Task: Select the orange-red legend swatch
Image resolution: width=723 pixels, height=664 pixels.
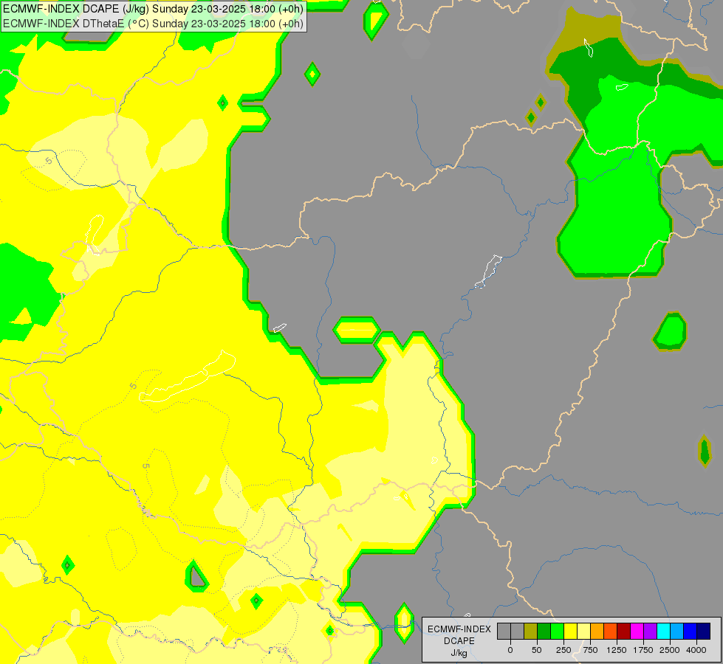Action: pyautogui.click(x=611, y=632)
